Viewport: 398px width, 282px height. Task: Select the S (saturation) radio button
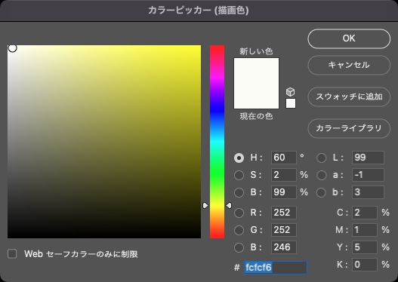click(x=239, y=175)
